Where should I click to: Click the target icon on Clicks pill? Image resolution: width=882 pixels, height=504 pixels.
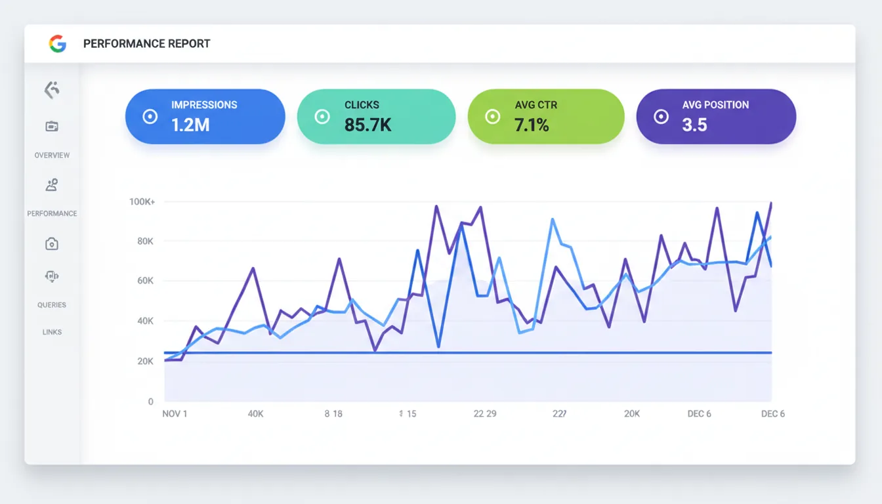click(x=322, y=116)
